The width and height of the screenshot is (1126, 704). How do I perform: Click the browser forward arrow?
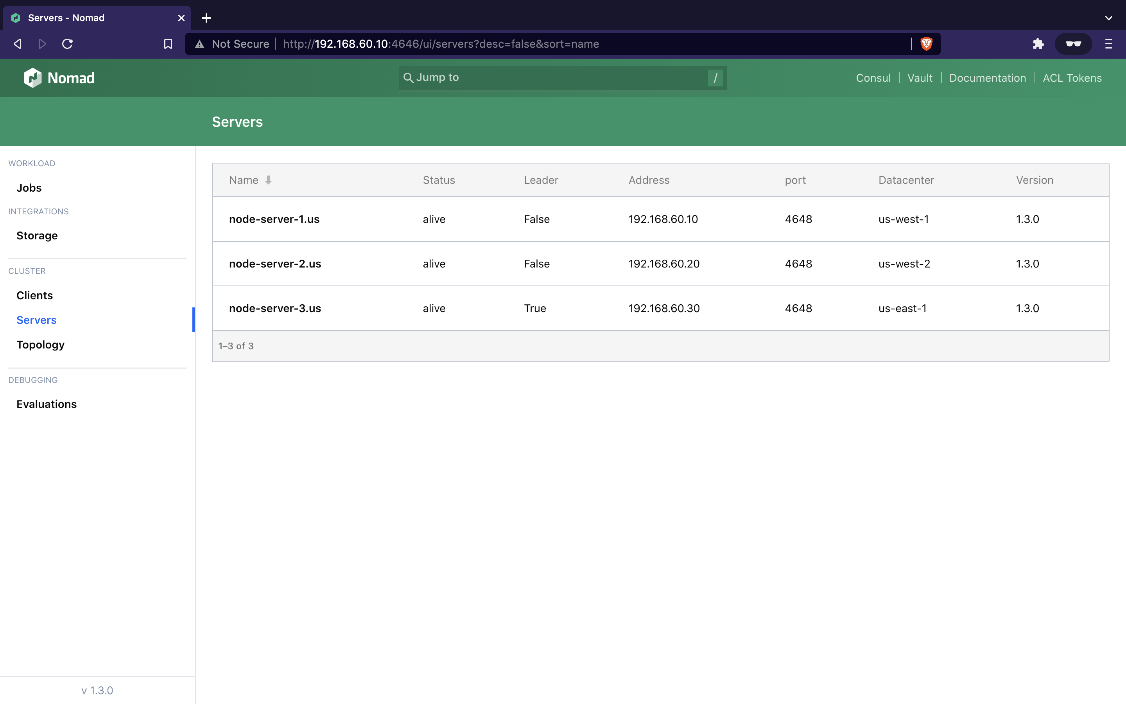(42, 44)
